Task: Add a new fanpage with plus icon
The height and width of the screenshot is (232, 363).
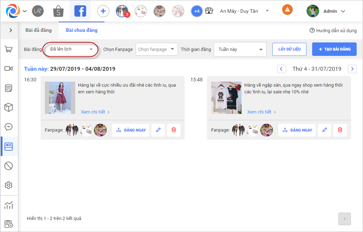Action: 103,11
